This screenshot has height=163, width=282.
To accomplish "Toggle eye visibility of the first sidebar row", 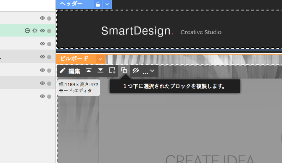I will (42, 18).
